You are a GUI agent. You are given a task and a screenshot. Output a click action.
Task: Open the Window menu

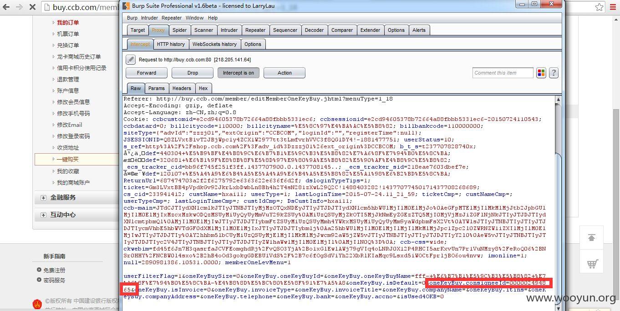pyautogui.click(x=194, y=18)
